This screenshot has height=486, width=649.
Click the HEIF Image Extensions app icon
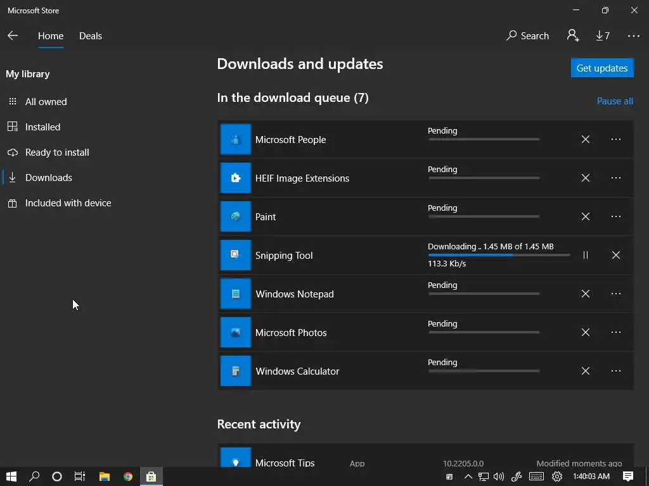236,178
